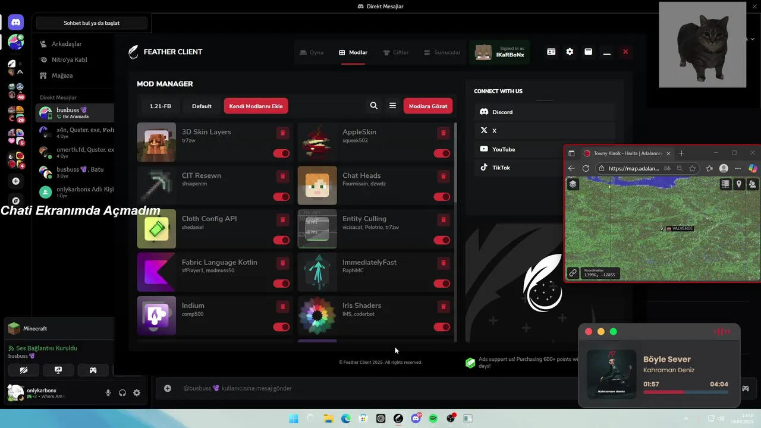Seek in Böyle Sever progress bar
This screenshot has width=761, height=428.
(685, 392)
